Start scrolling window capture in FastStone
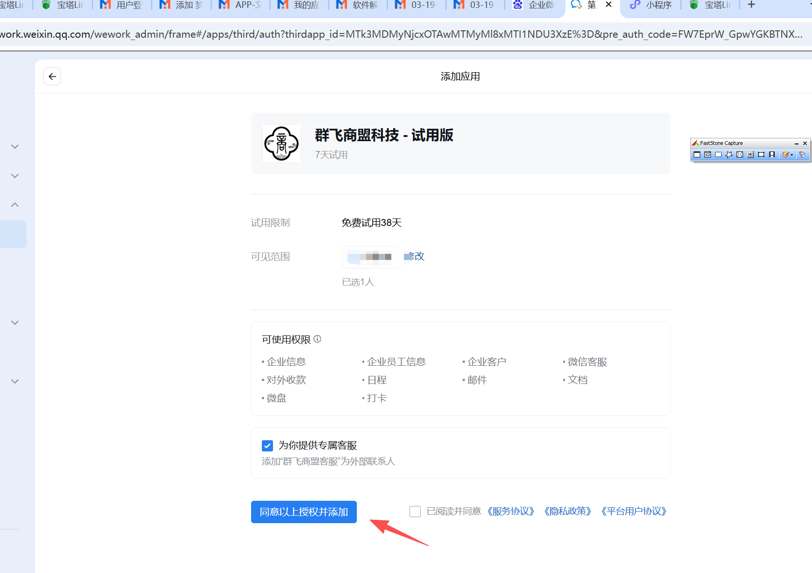This screenshot has height=573, width=812. (751, 155)
